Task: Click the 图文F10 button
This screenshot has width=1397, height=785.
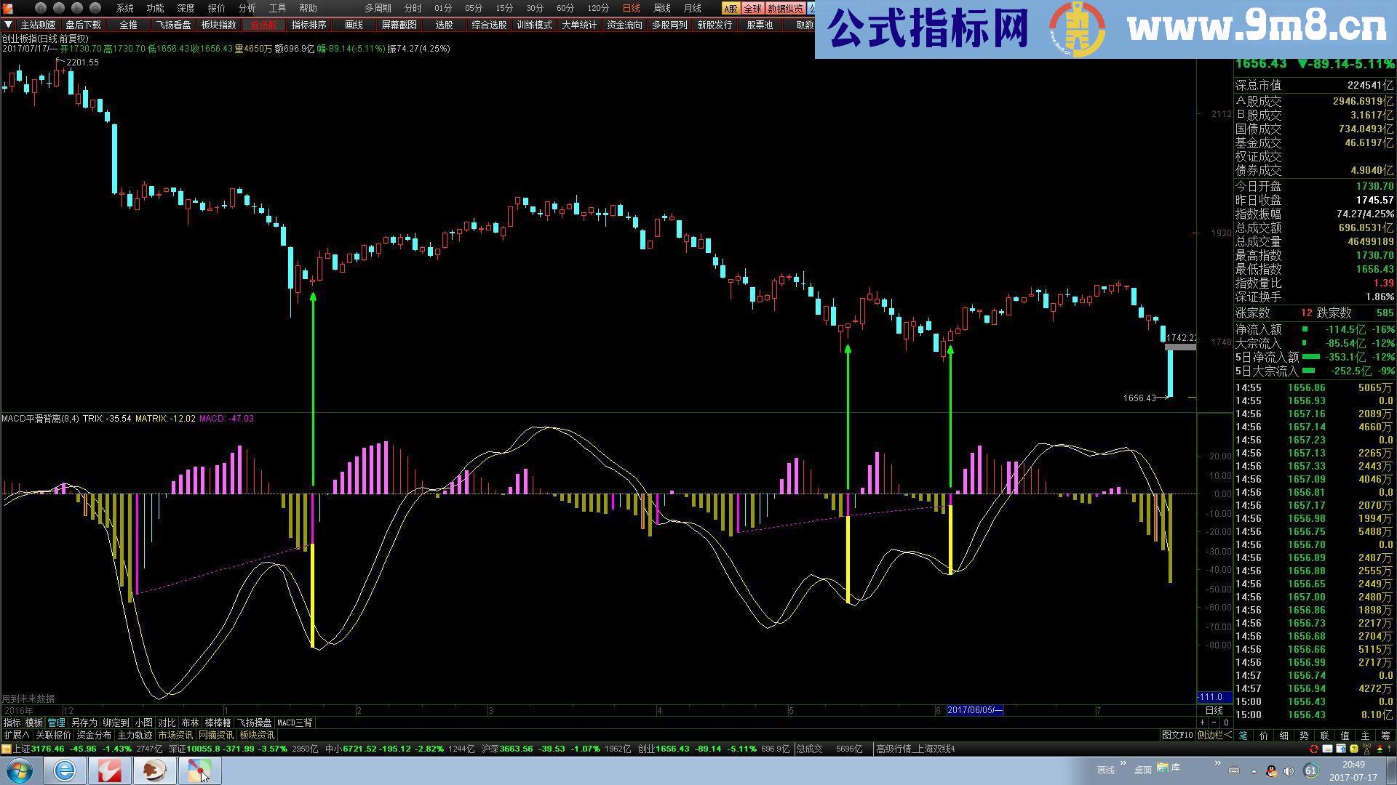Action: pyautogui.click(x=1177, y=736)
